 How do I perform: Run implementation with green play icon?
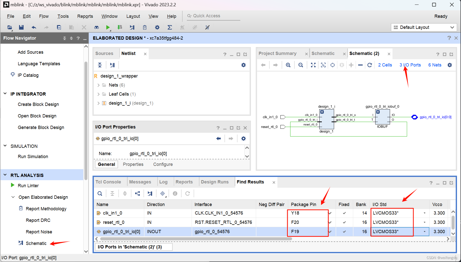click(x=108, y=27)
